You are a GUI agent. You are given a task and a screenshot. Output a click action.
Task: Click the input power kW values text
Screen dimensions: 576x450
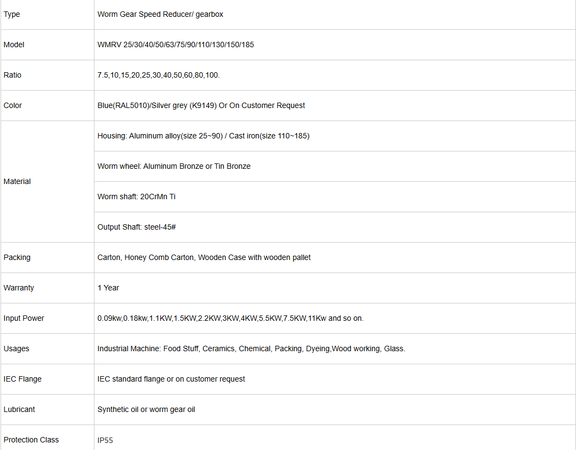point(230,318)
